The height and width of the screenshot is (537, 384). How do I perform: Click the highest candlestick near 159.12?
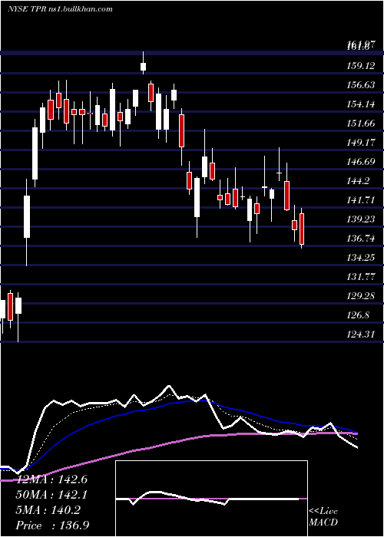(x=144, y=63)
